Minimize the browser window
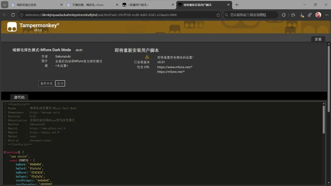 [305, 5]
